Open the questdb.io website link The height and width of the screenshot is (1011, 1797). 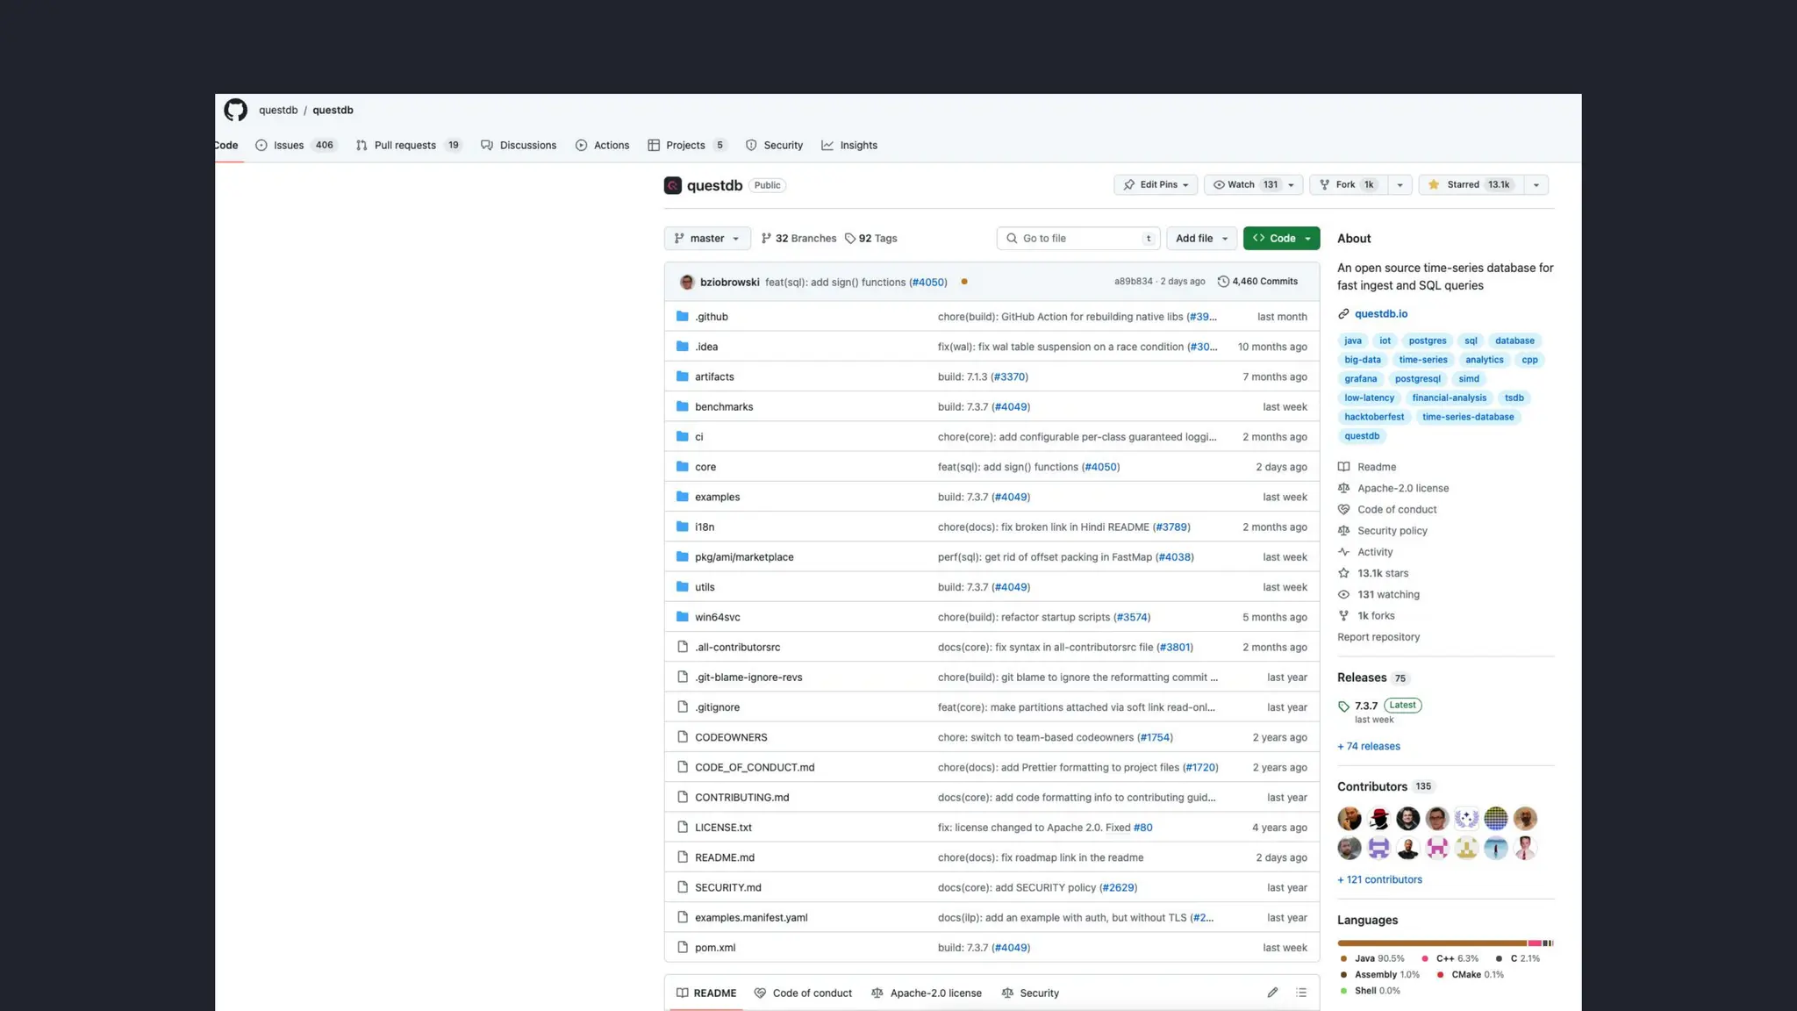pyautogui.click(x=1380, y=313)
